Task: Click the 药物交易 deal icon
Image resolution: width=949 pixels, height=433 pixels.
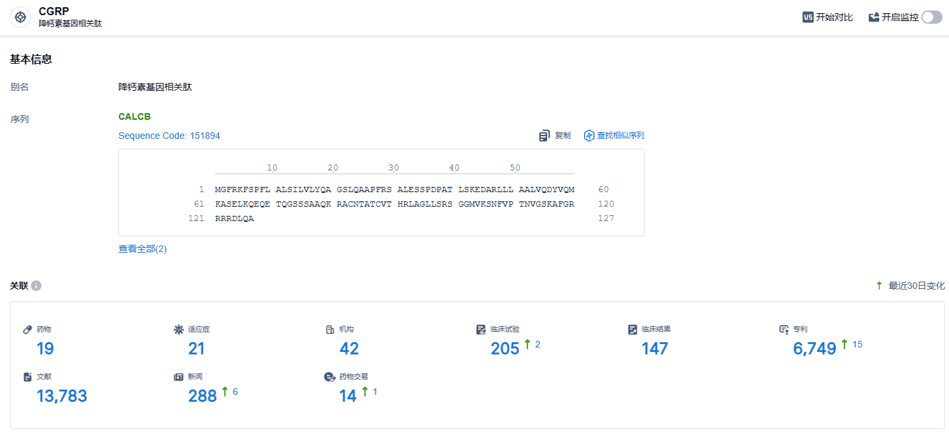Action: pyautogui.click(x=330, y=377)
